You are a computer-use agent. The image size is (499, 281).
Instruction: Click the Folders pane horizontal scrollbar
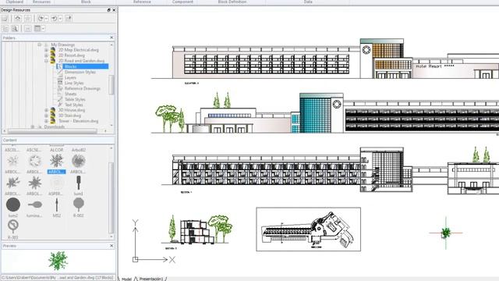tap(52, 131)
